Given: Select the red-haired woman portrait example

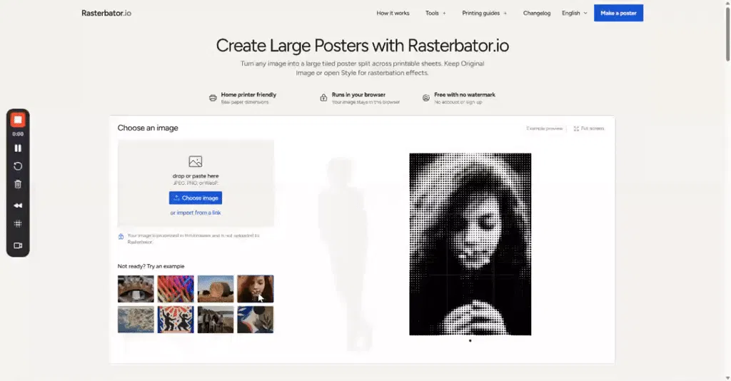Looking at the screenshot, I should [x=256, y=289].
